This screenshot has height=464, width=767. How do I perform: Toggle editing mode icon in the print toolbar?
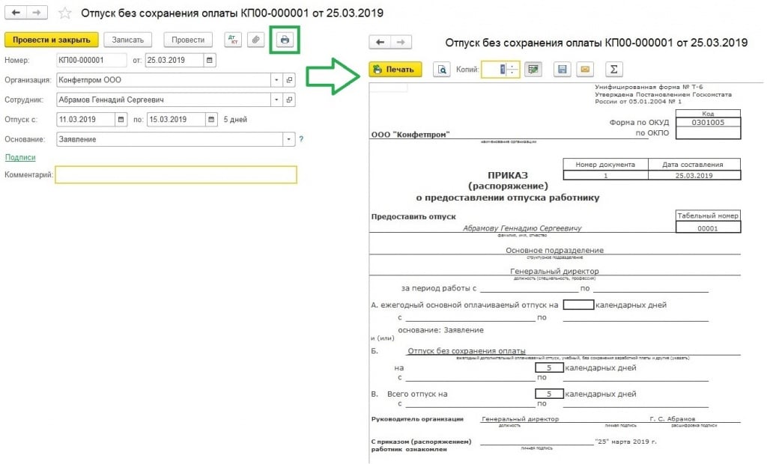coord(533,70)
